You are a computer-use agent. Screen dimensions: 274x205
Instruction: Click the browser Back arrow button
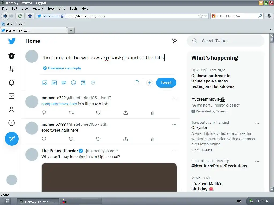(5, 16)
